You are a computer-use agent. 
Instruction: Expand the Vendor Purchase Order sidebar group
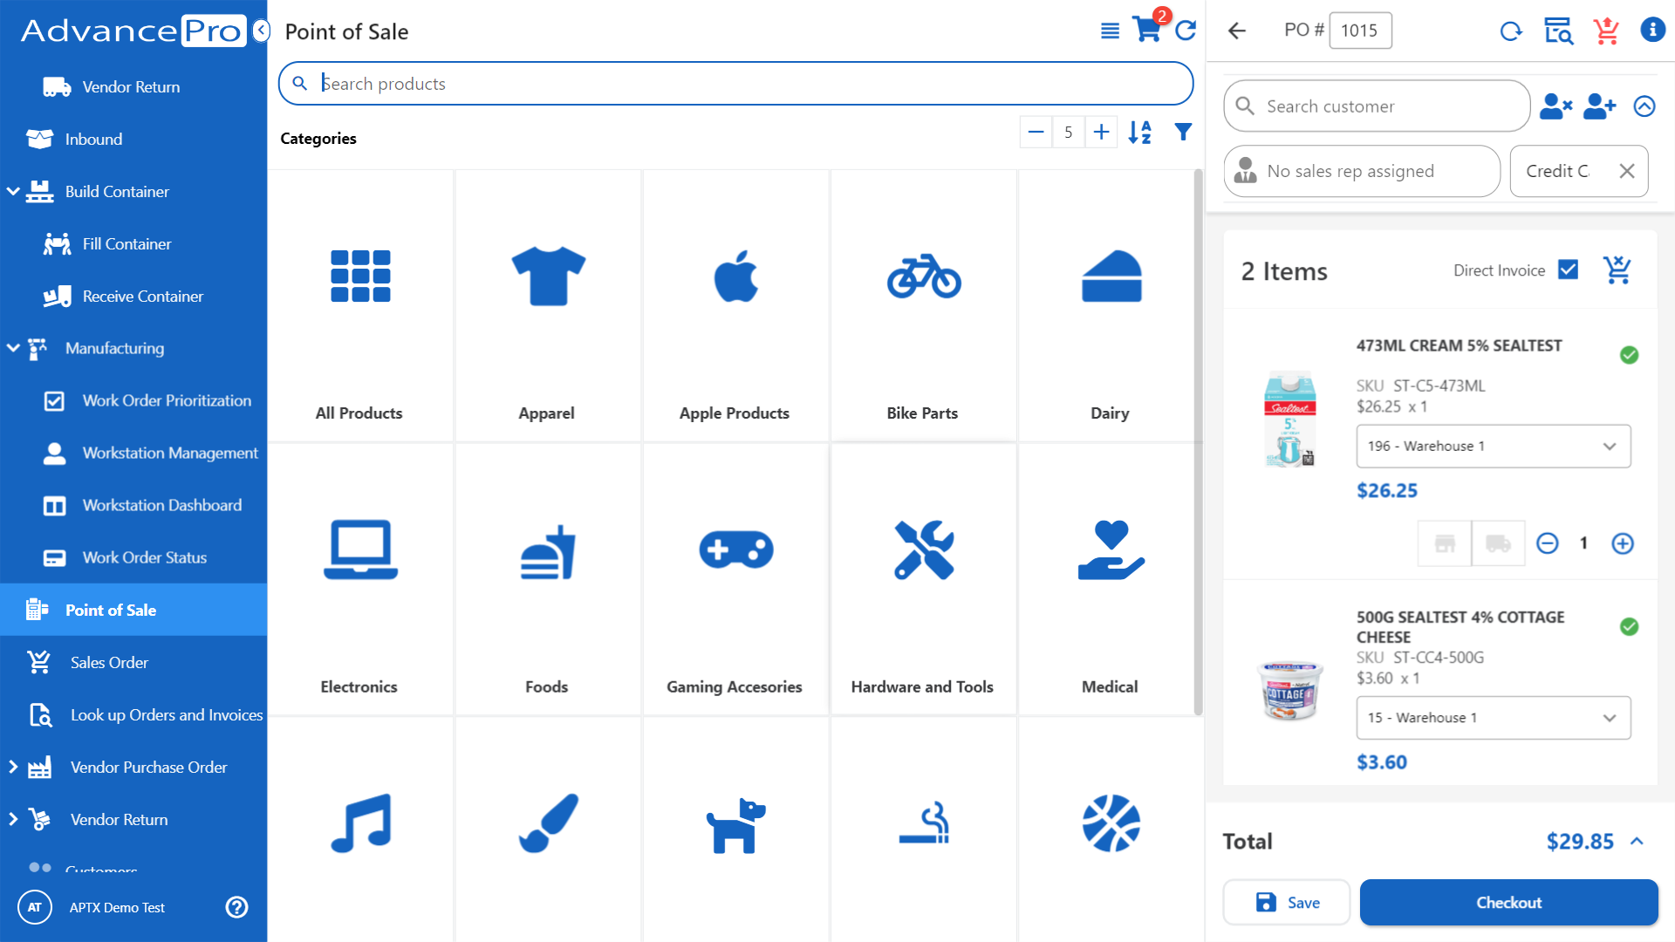coord(13,767)
